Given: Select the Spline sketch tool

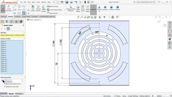Looking at the screenshot, I should (24, 6).
